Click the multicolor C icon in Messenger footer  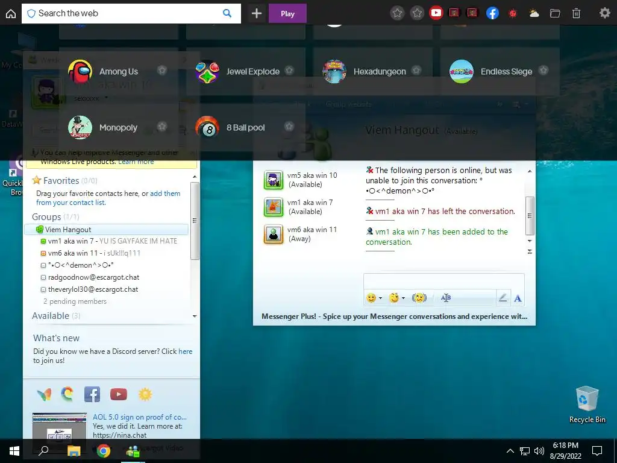(67, 394)
